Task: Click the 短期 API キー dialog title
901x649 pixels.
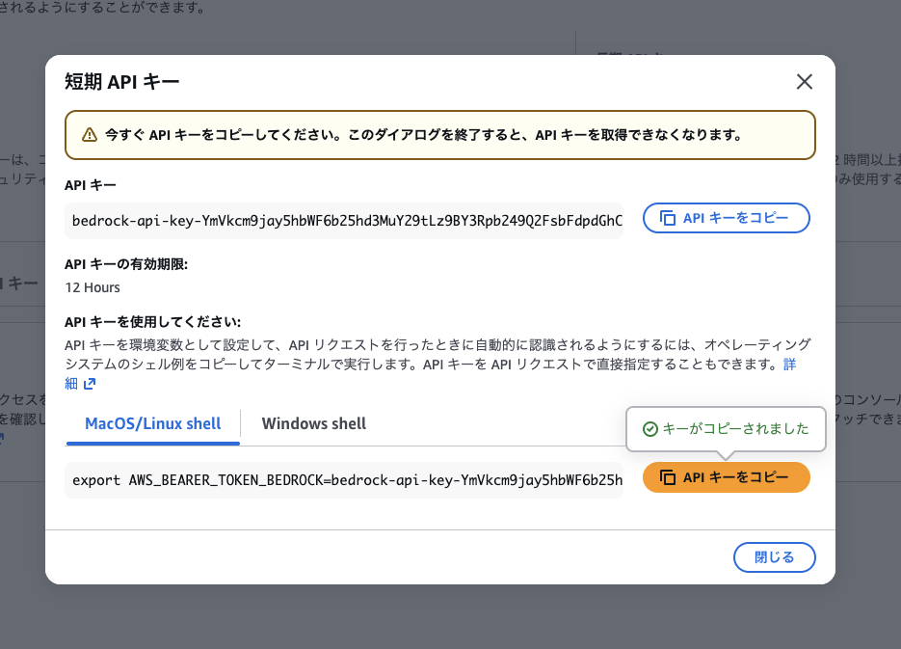Action: [x=121, y=82]
